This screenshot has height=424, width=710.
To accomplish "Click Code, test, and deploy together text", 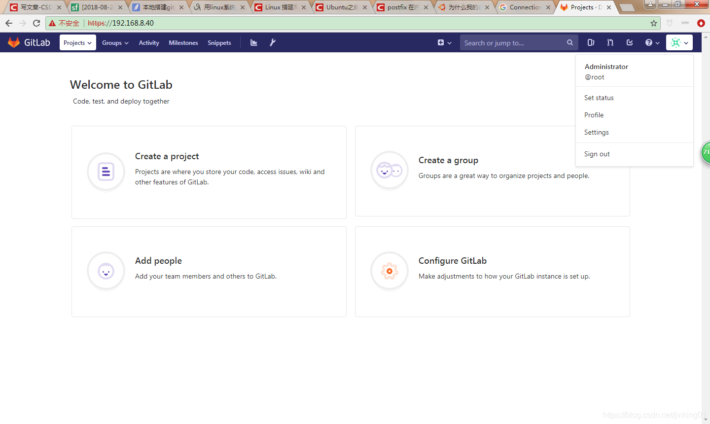I will pos(121,101).
